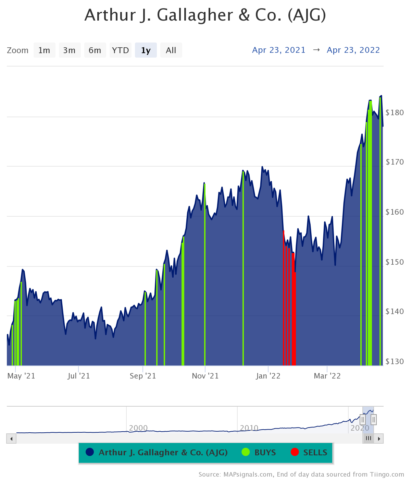Click the Mar '22 axis label
Viewport: 411px width, 480px height.
[327, 376]
